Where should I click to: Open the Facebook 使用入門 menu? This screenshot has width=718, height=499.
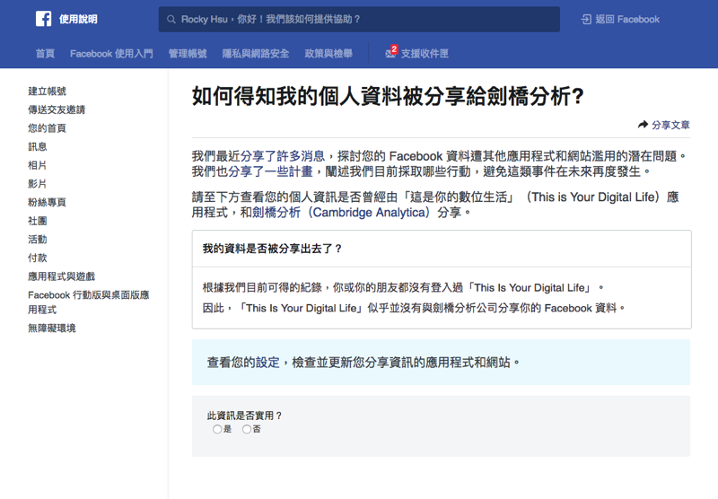click(x=111, y=54)
